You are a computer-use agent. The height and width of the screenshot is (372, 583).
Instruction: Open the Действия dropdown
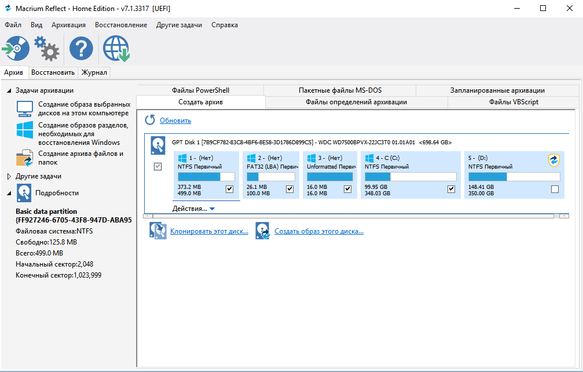tap(193, 209)
